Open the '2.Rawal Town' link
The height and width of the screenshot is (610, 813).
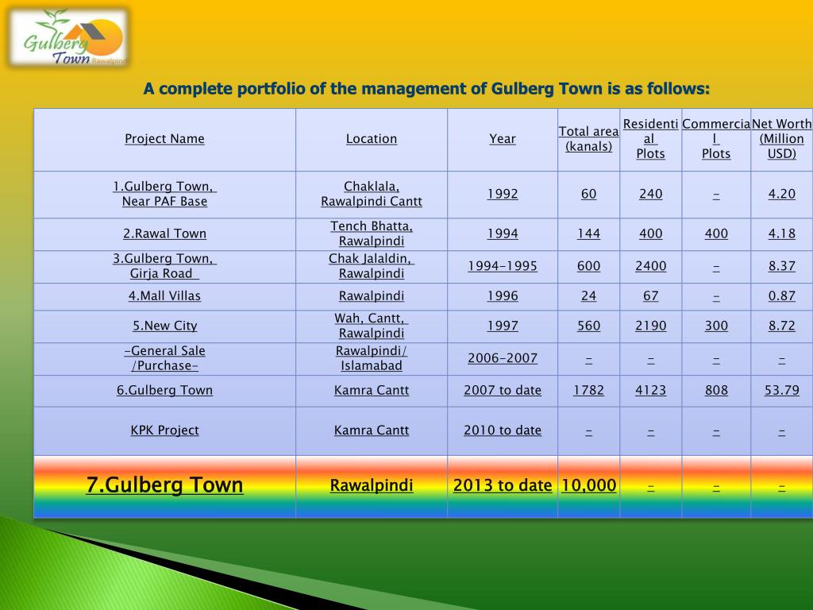tap(164, 234)
